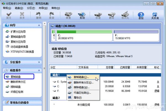Open the 磁盘(D) menu
This screenshot has width=166, height=111.
coord(19,8)
